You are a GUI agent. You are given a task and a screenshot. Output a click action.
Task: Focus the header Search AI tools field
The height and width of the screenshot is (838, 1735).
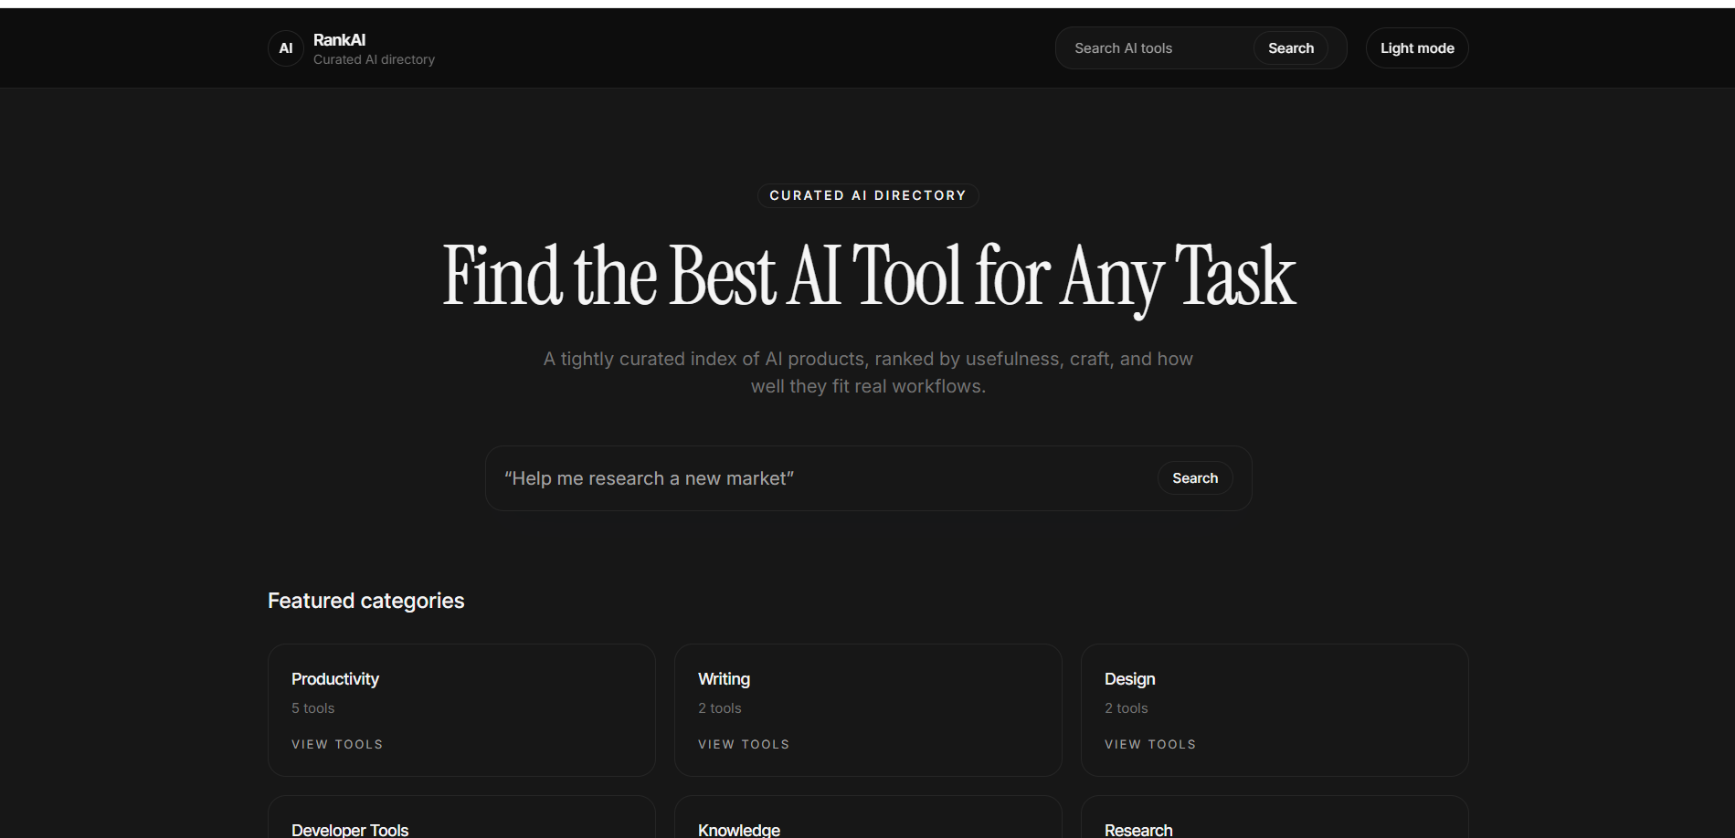tap(1156, 48)
